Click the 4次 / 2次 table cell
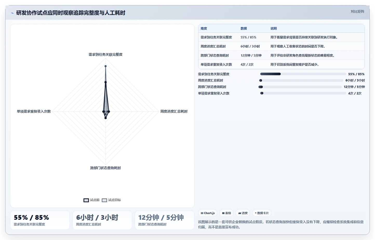Image resolution: width=375 pixels, height=240 pixels. coord(247,65)
